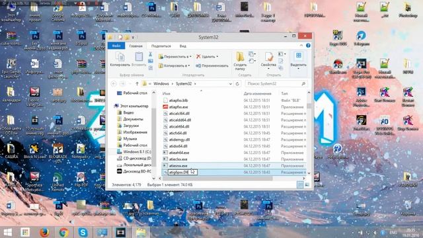Collapse the ribbon with the chevron

(x=301, y=46)
